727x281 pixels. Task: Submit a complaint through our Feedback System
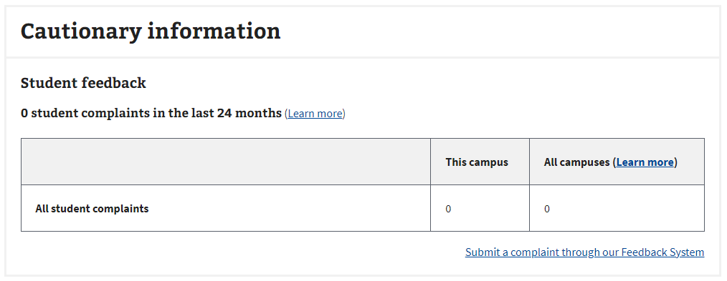pos(584,252)
